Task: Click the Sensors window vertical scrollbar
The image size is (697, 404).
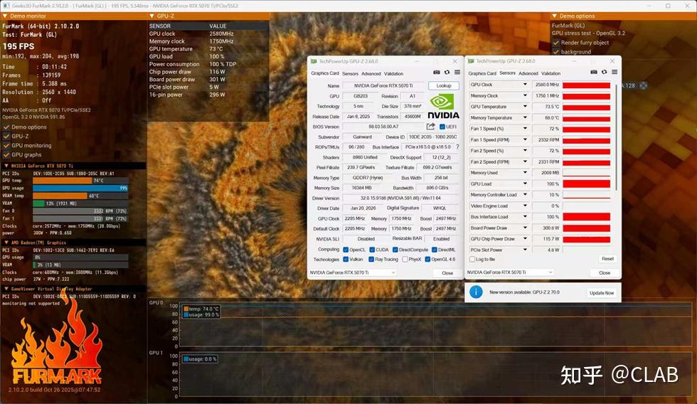Action: (616, 136)
